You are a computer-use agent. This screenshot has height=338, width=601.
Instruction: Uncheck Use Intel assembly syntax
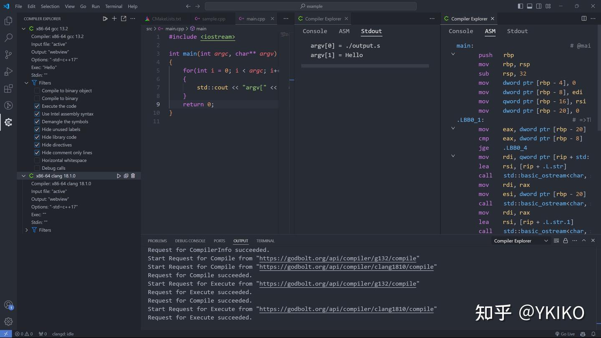pos(37,114)
